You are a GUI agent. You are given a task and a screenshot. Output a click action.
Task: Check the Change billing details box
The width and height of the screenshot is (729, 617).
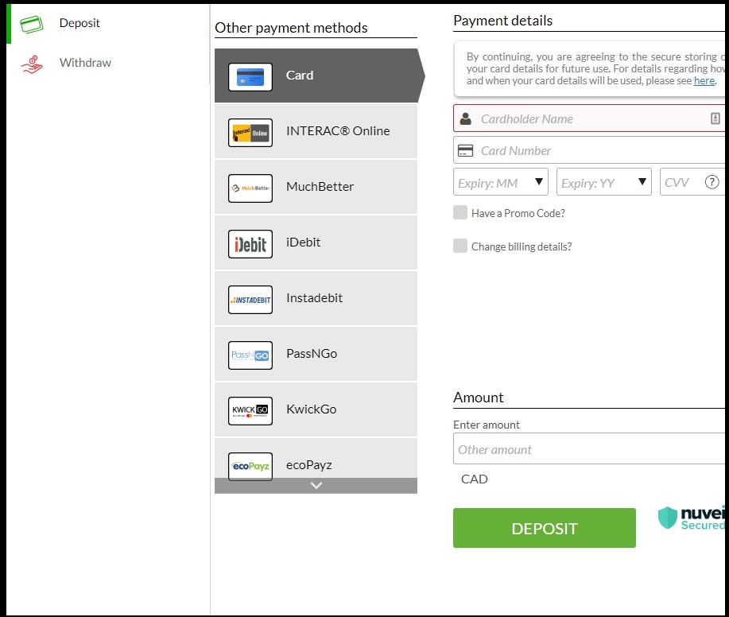pos(460,246)
